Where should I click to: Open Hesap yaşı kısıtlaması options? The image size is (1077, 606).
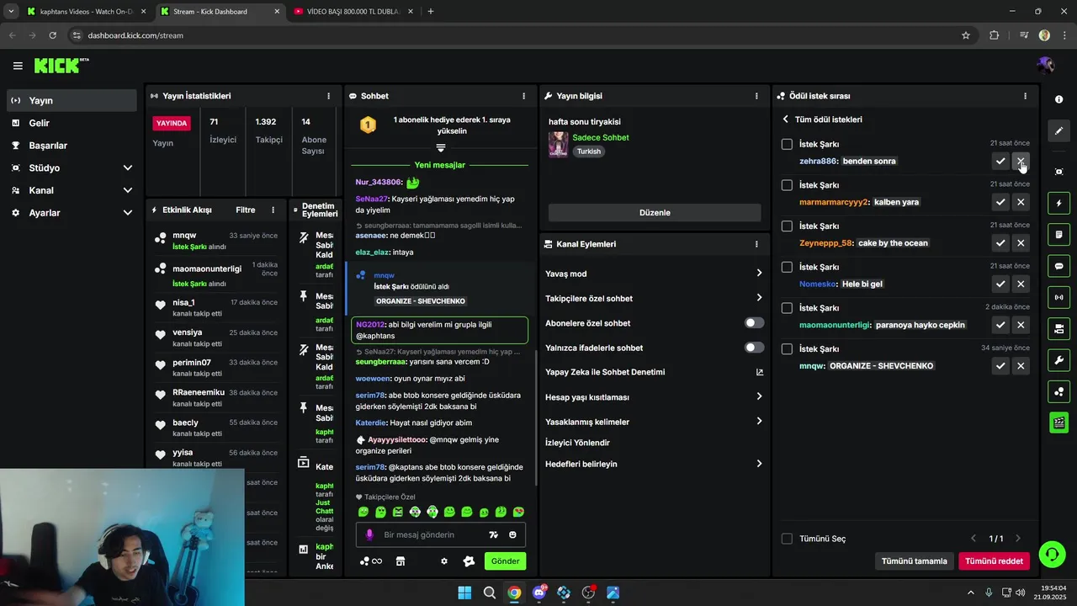[655, 397]
